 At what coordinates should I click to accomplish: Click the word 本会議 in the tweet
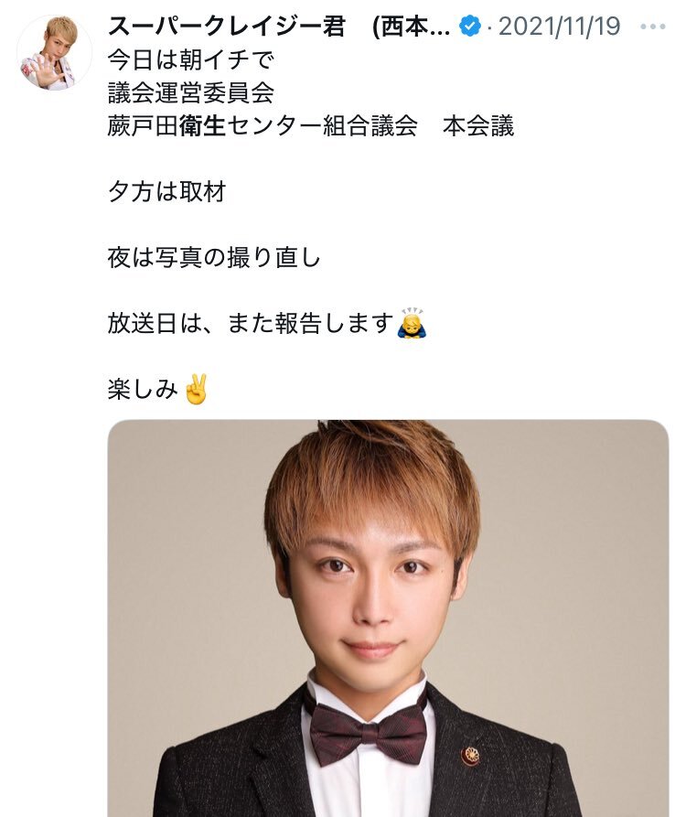pos(478,126)
